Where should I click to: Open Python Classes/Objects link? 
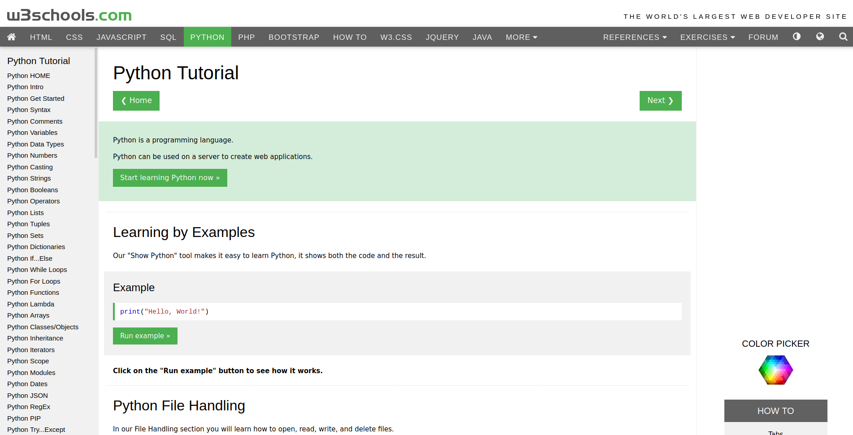(x=43, y=327)
